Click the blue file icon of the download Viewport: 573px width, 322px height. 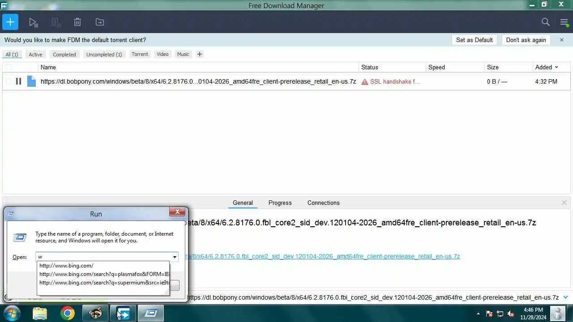(31, 81)
